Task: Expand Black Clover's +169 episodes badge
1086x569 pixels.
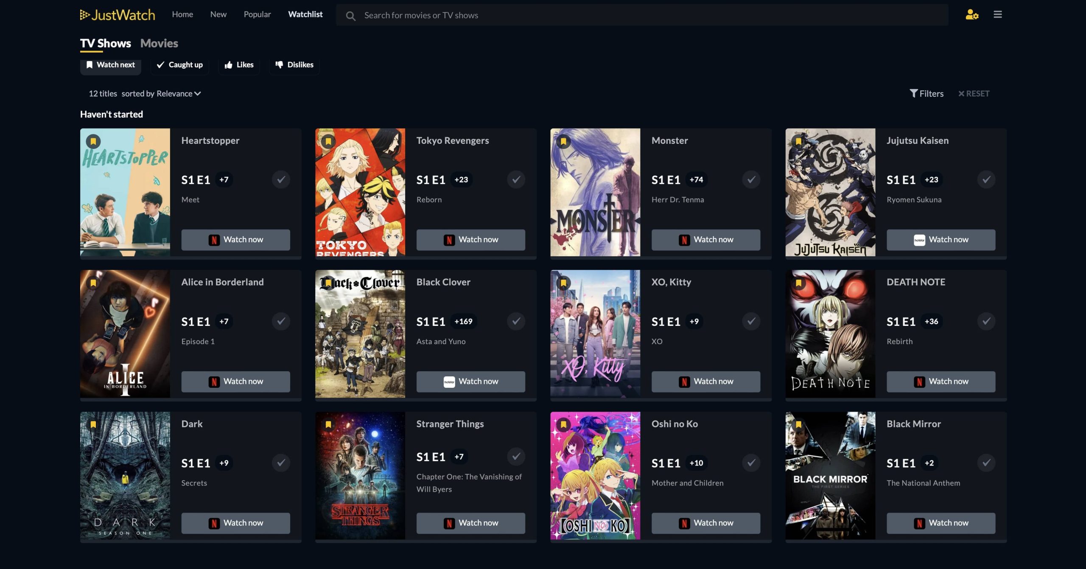Action: click(463, 321)
